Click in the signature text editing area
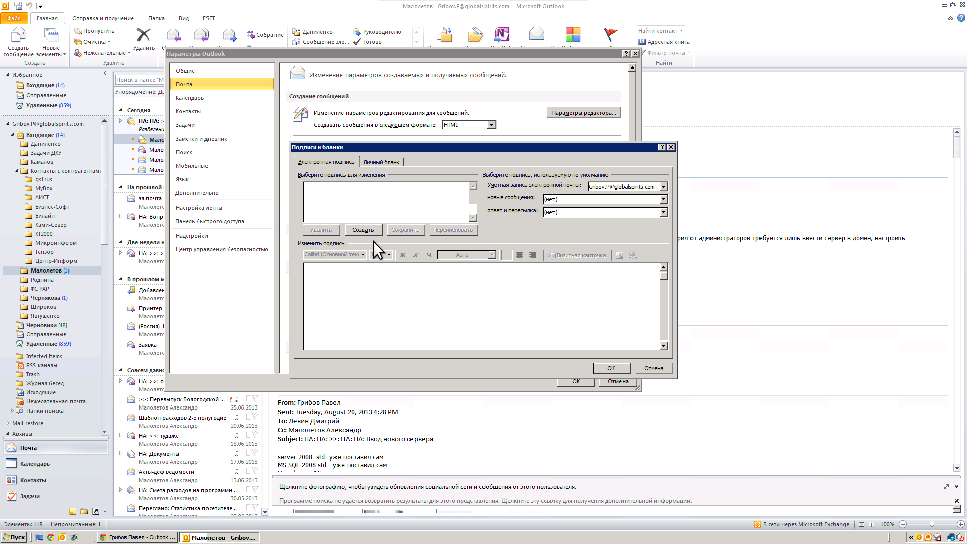The height and width of the screenshot is (544, 967). point(483,306)
